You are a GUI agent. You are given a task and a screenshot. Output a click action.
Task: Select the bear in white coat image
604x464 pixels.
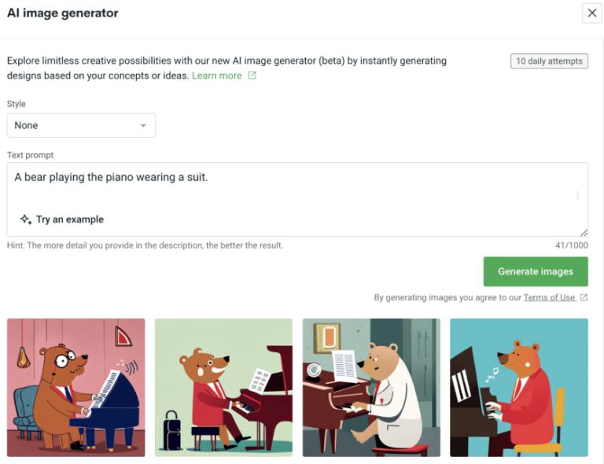371,388
